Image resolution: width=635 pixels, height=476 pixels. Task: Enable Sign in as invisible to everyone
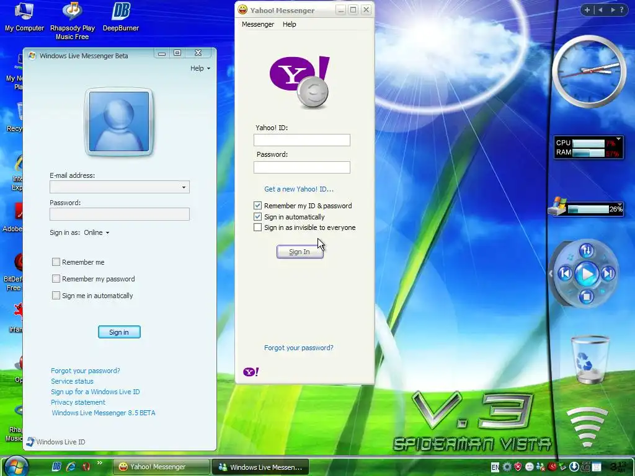click(x=257, y=227)
